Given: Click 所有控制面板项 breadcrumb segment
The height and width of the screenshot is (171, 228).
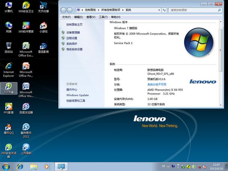Looking at the screenshot, I should [x=112, y=10].
